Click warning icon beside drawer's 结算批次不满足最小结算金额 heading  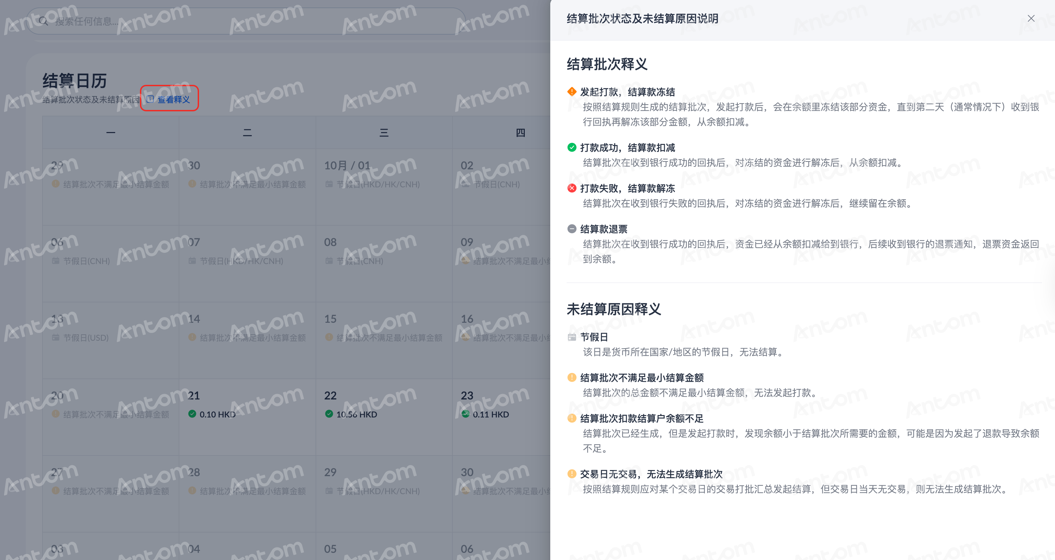[x=572, y=377]
